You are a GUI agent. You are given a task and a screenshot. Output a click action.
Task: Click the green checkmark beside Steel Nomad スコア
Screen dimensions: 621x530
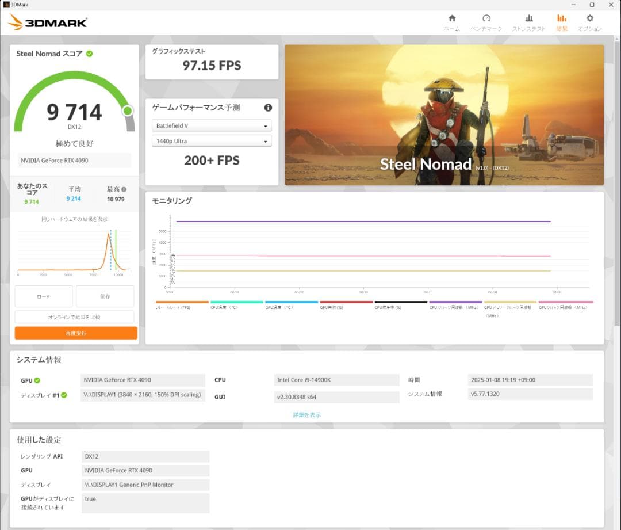point(89,54)
